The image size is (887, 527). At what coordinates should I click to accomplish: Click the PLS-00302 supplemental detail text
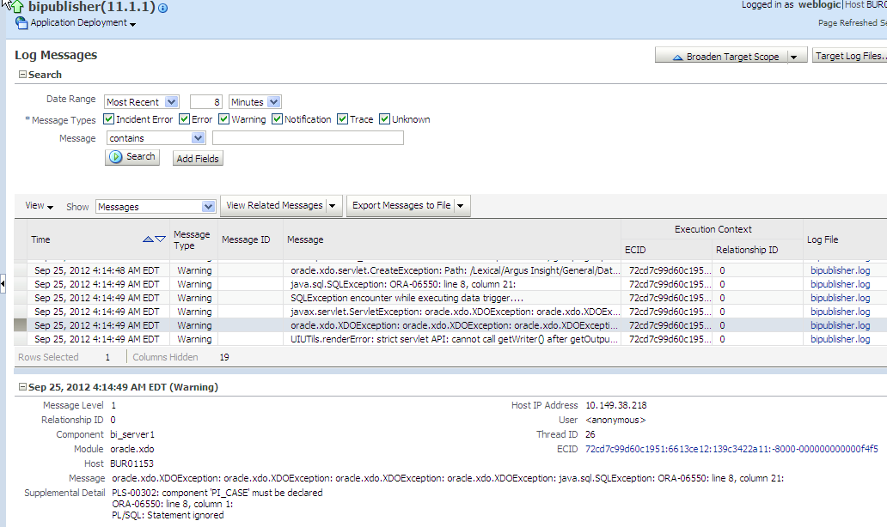click(x=217, y=494)
